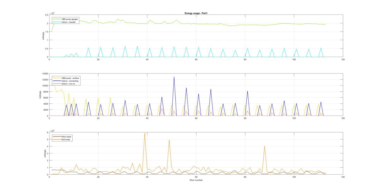Click the '12000' y-axis tick label
Screen dimensions: 379x196
[45, 80]
